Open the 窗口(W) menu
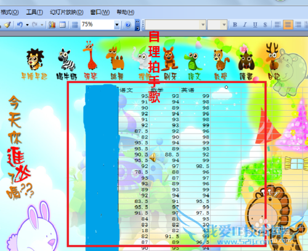Image resolution: width=308 pixels, height=251 pixels. [x=100, y=12]
